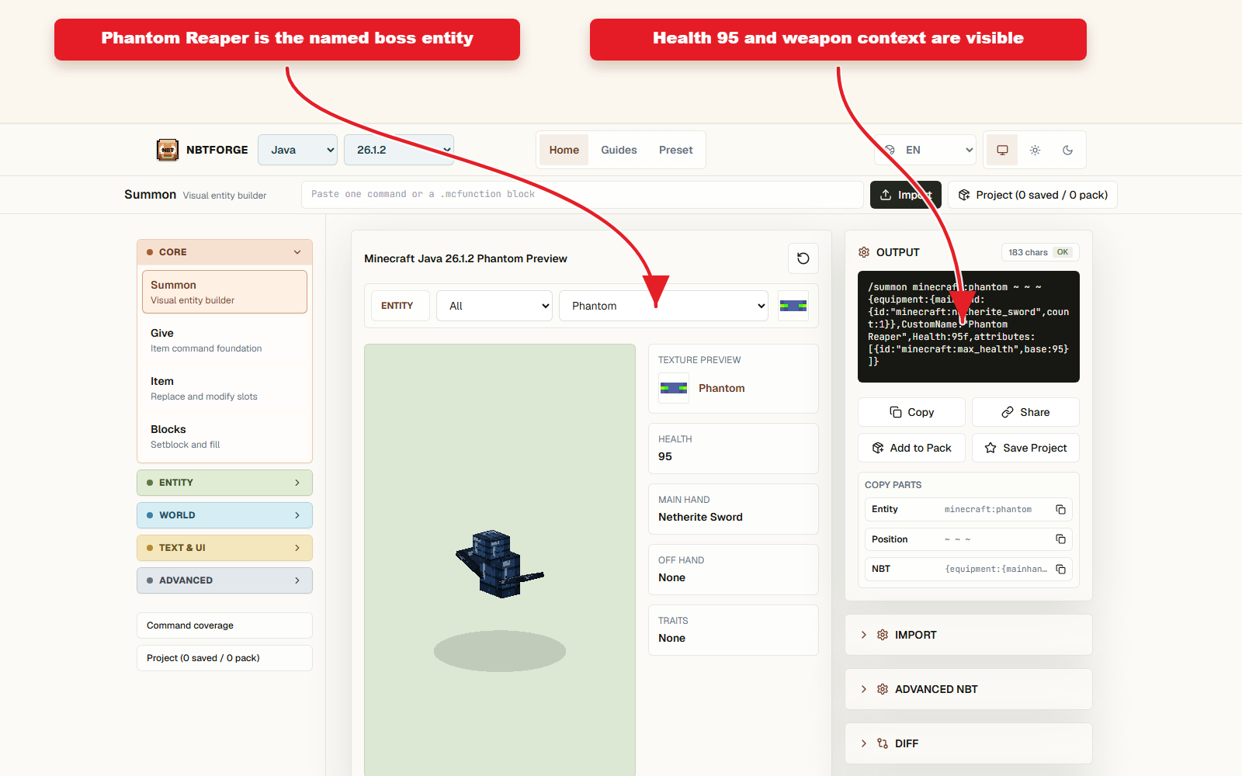The width and height of the screenshot is (1242, 776).
Task: Click the Off Hand None card
Action: pyautogui.click(x=733, y=570)
